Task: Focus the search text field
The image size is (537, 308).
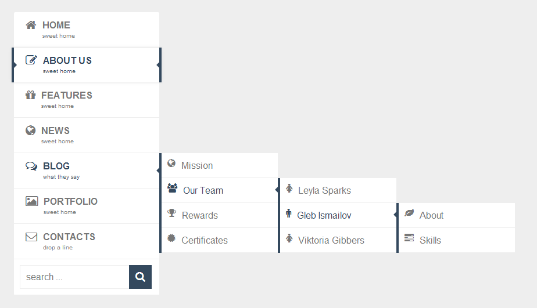Action: coord(74,277)
